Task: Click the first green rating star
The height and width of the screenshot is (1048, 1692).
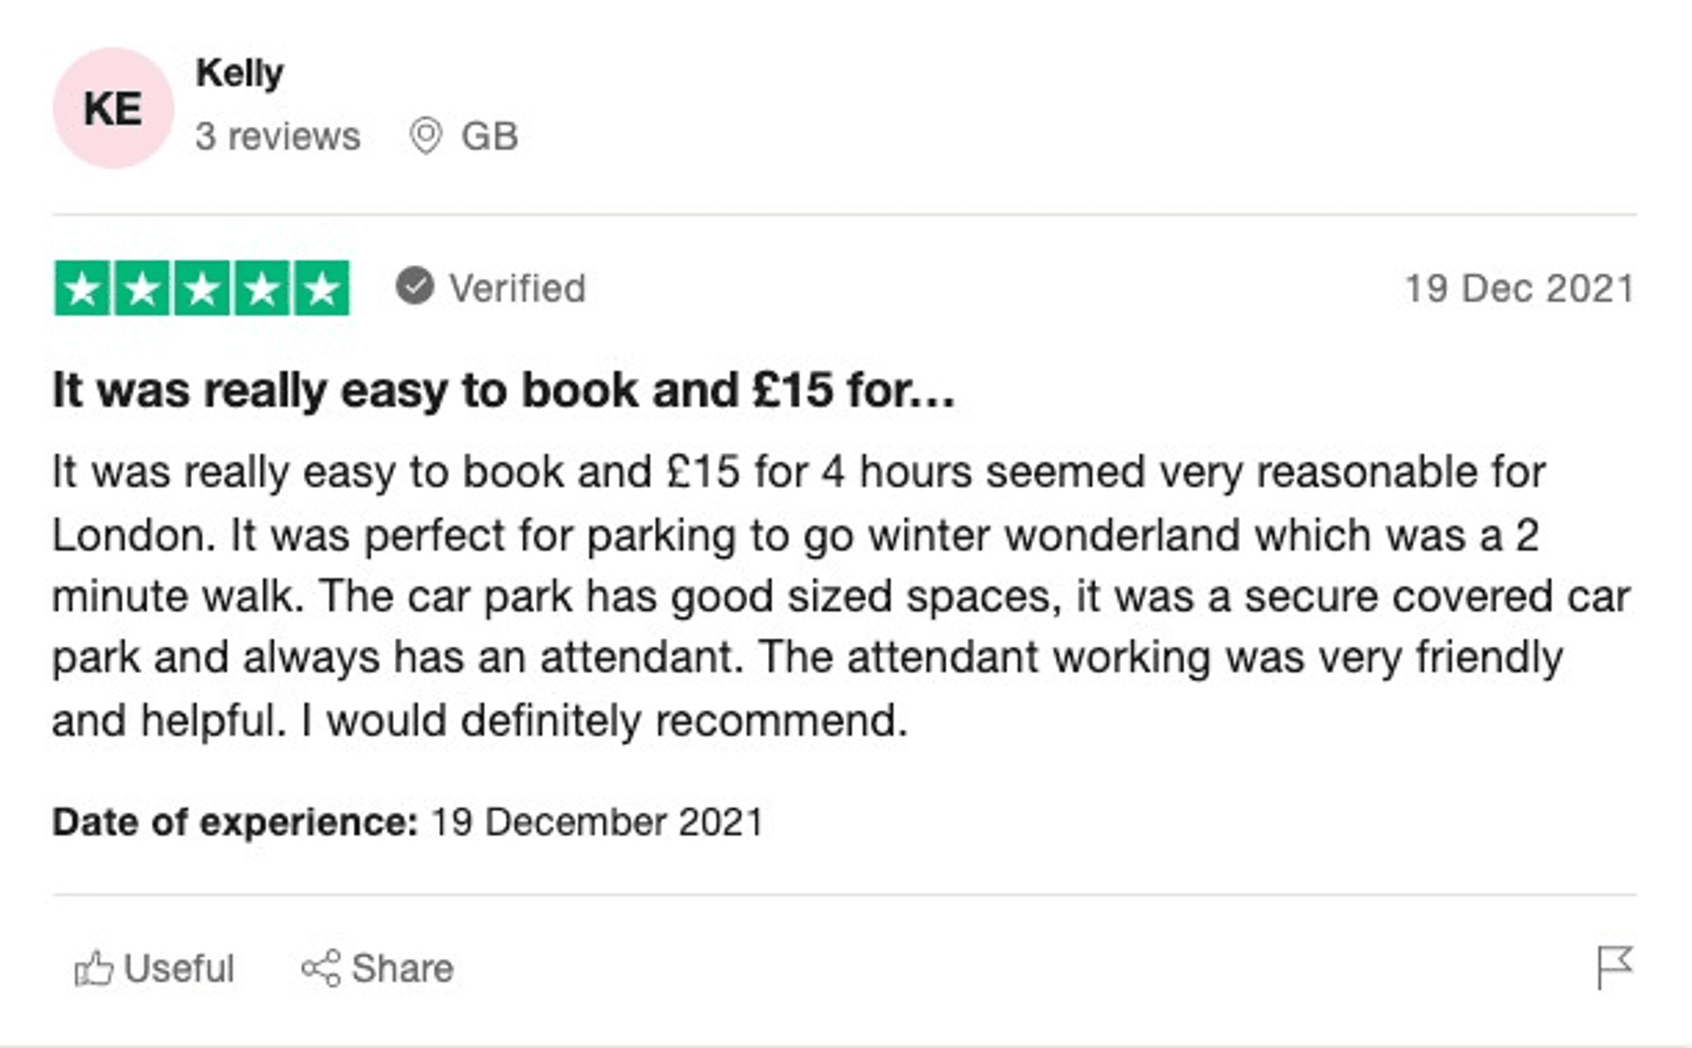Action: point(82,288)
